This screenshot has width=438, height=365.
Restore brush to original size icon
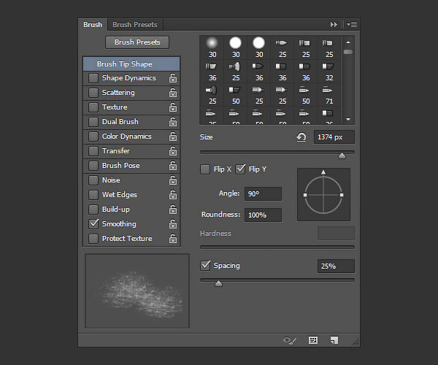click(301, 137)
